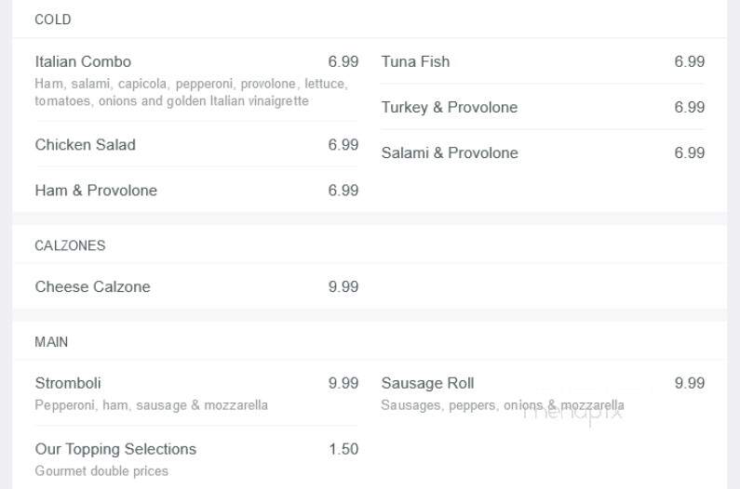Viewport: 740px width, 489px height.
Task: Click the Gourmet double prices note
Action: point(101,471)
